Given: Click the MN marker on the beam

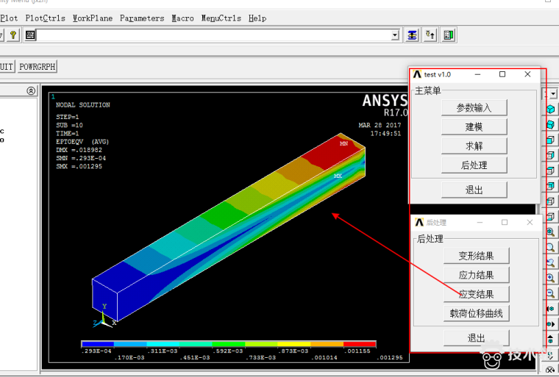Looking at the screenshot, I should pos(343,143).
